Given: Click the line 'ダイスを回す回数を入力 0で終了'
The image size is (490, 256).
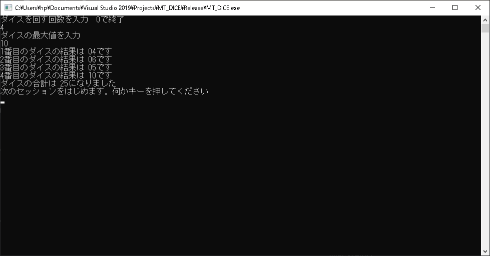Looking at the screenshot, I should click(x=63, y=19).
